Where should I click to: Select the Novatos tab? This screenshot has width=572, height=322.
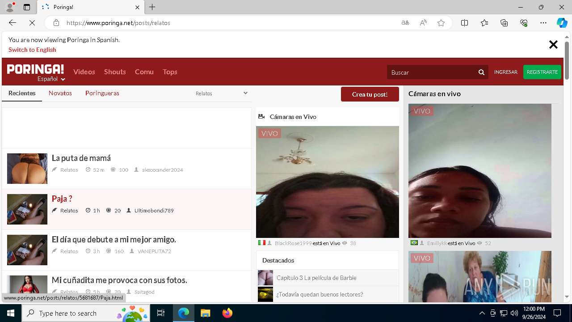point(60,93)
